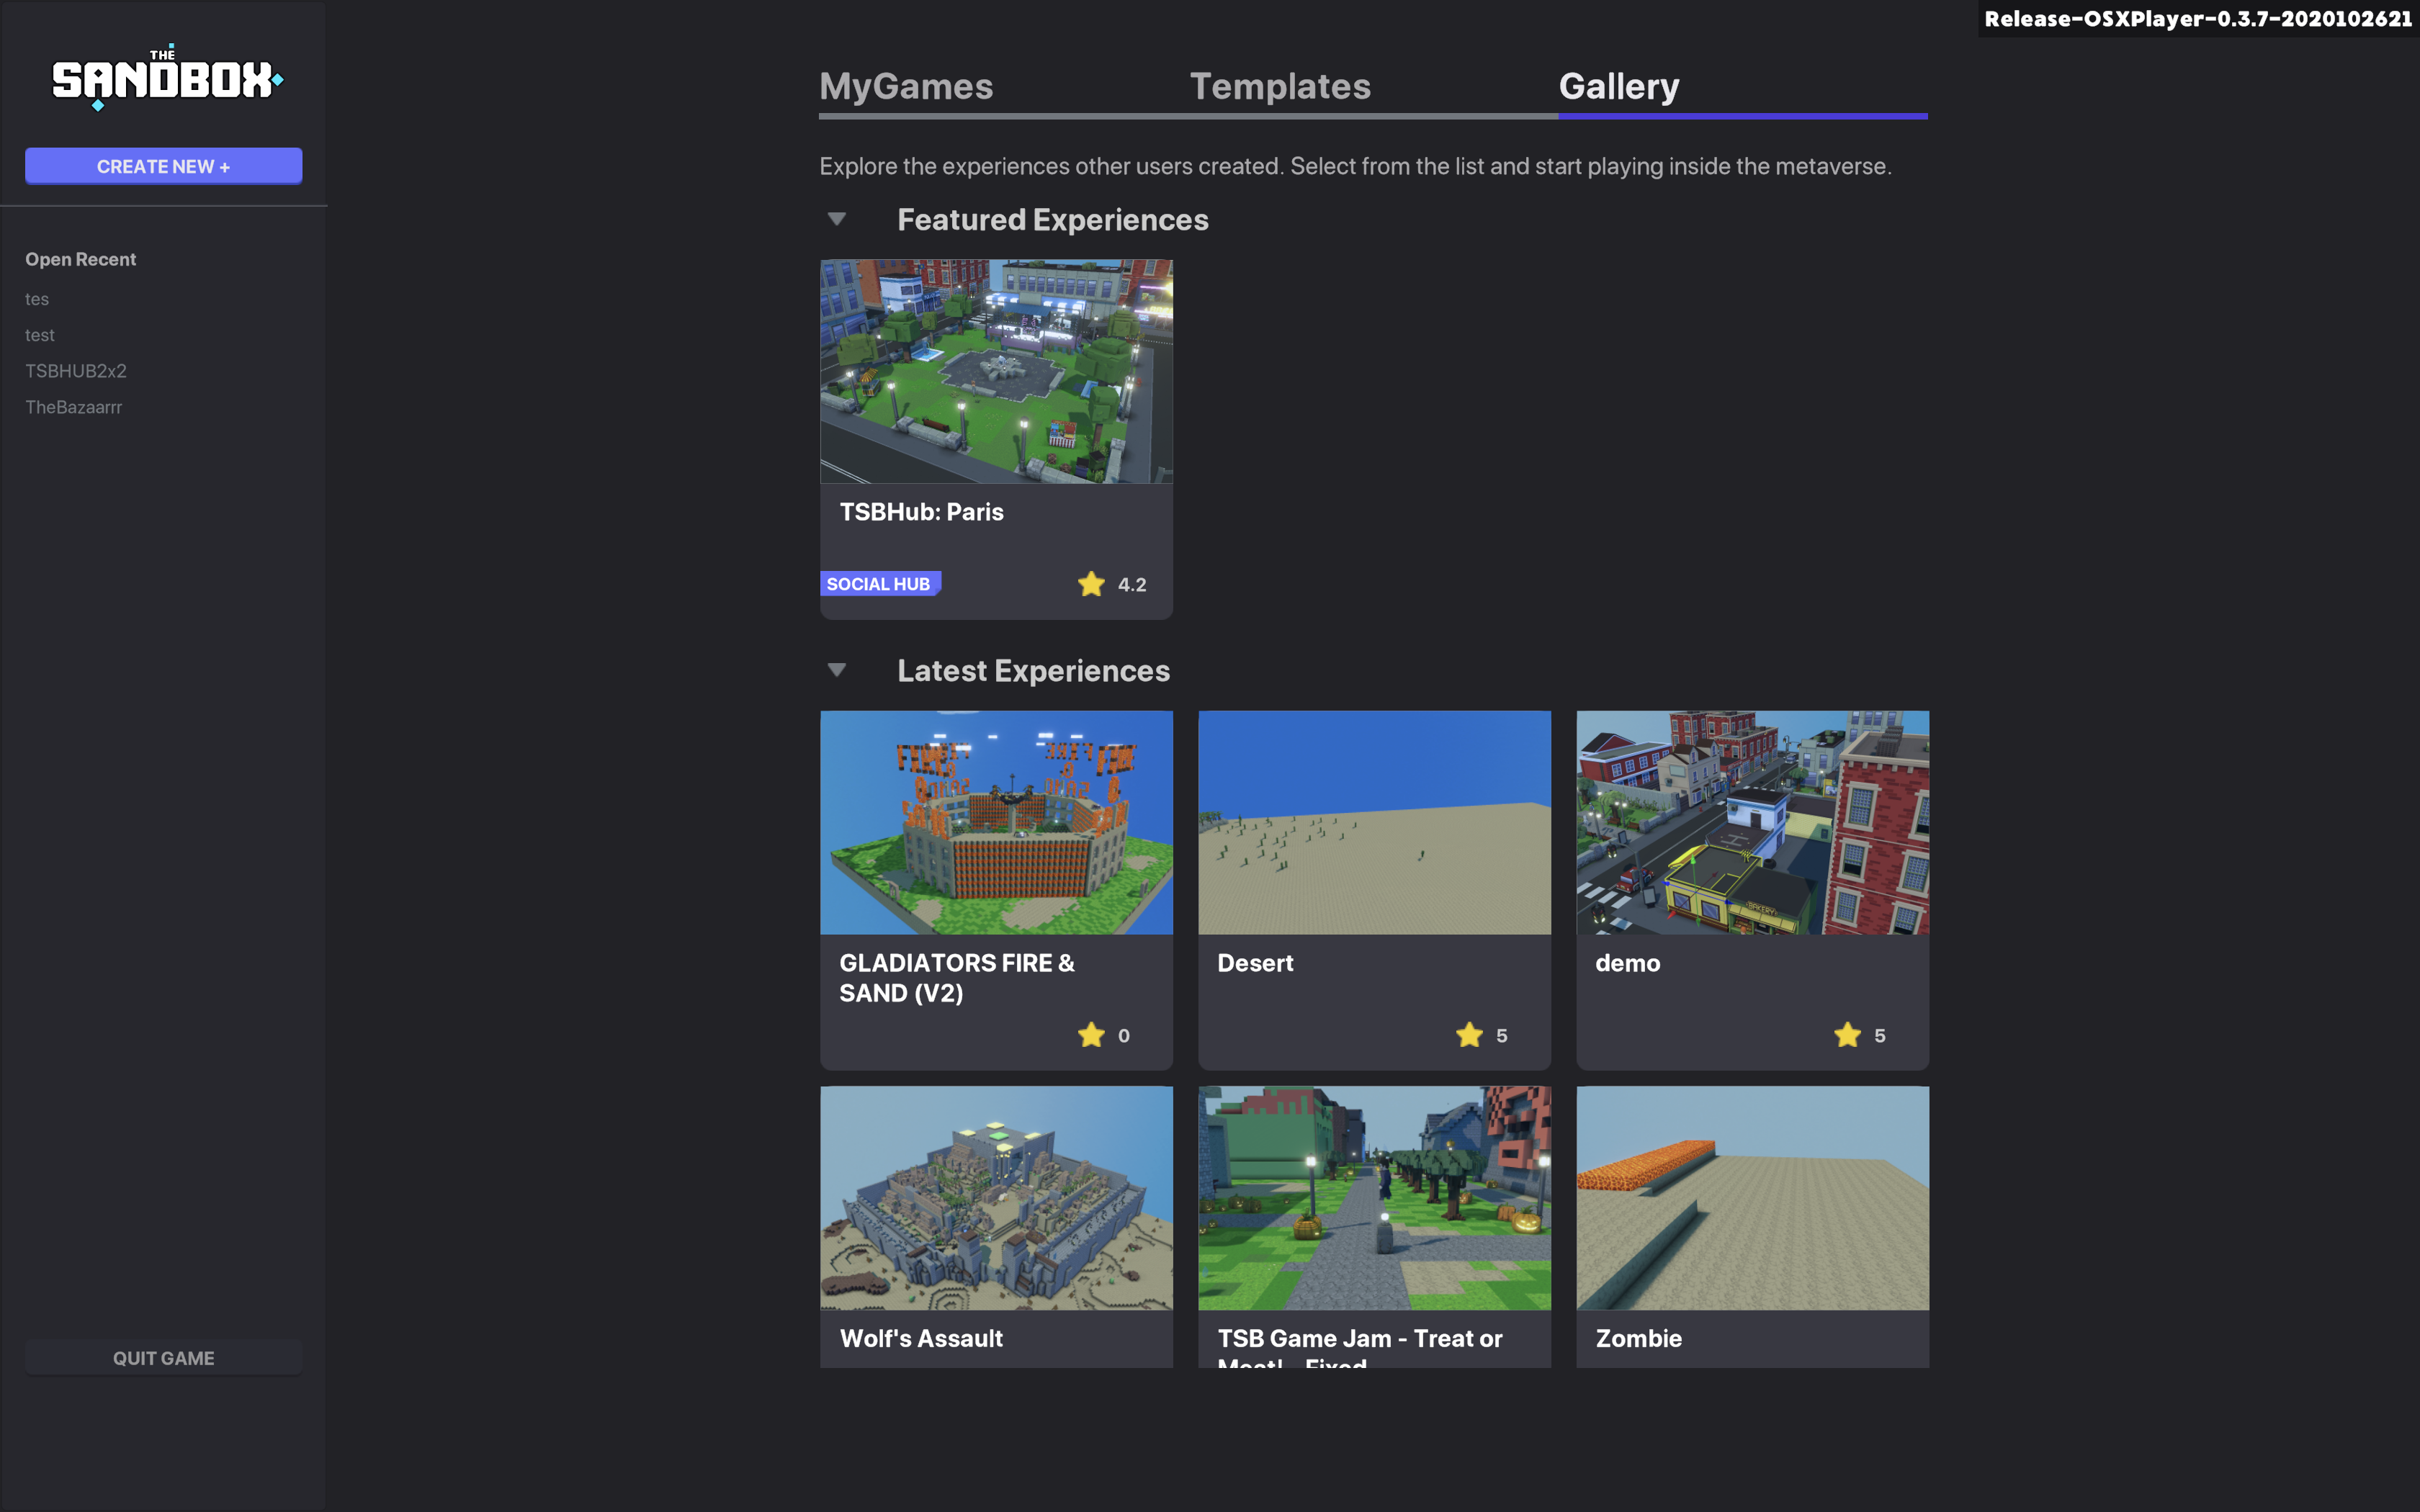The image size is (2420, 1512).
Task: Click the 'Zombie' card title
Action: tap(1638, 1338)
